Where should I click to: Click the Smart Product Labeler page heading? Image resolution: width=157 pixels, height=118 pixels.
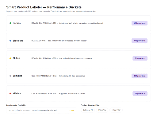point(44,7)
